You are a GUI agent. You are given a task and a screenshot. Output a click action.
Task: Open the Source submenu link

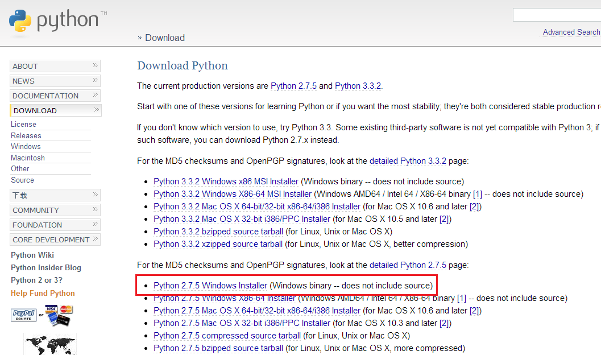pyautogui.click(x=22, y=180)
